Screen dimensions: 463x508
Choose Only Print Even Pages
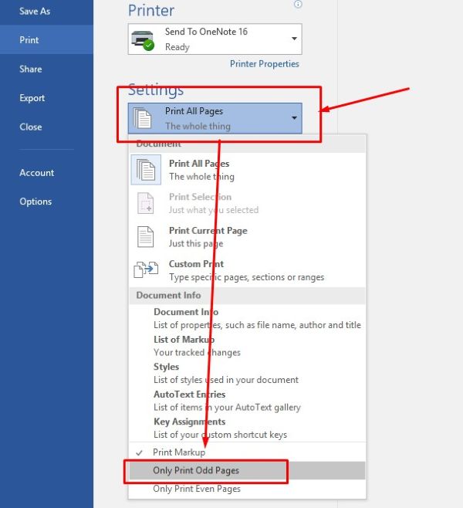pyautogui.click(x=247, y=489)
